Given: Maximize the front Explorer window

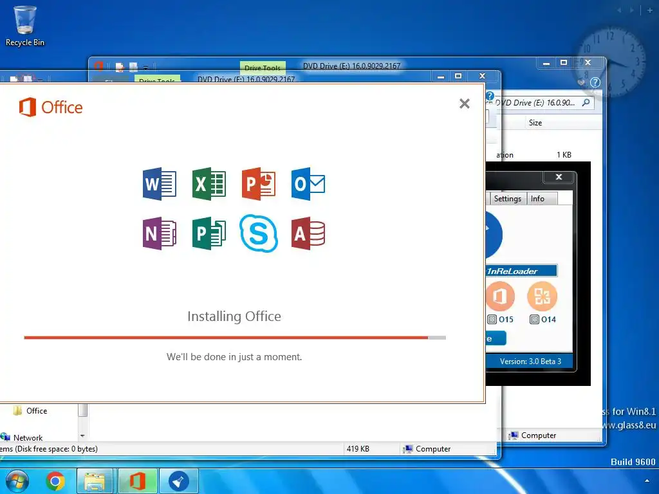Looking at the screenshot, I should (x=458, y=76).
